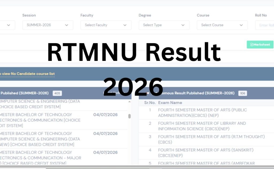Click serial number 4 in autonomous table

pos(150,150)
